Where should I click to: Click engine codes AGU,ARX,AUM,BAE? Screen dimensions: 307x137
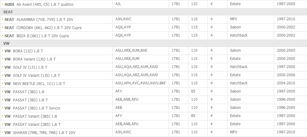pyautogui.click(x=131, y=51)
